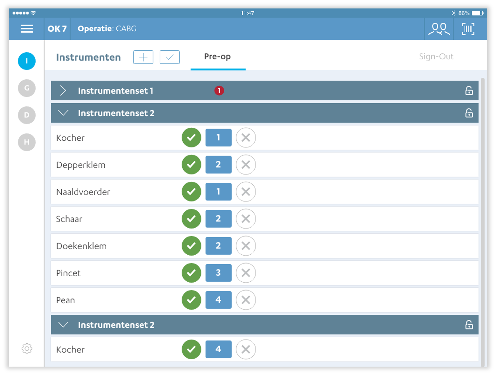Expand Instrumentenset 1
The height and width of the screenshot is (375, 496).
click(63, 91)
